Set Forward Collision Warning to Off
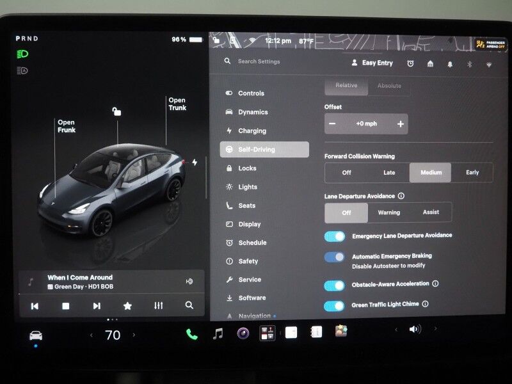This screenshot has width=512, height=384. pyautogui.click(x=346, y=172)
